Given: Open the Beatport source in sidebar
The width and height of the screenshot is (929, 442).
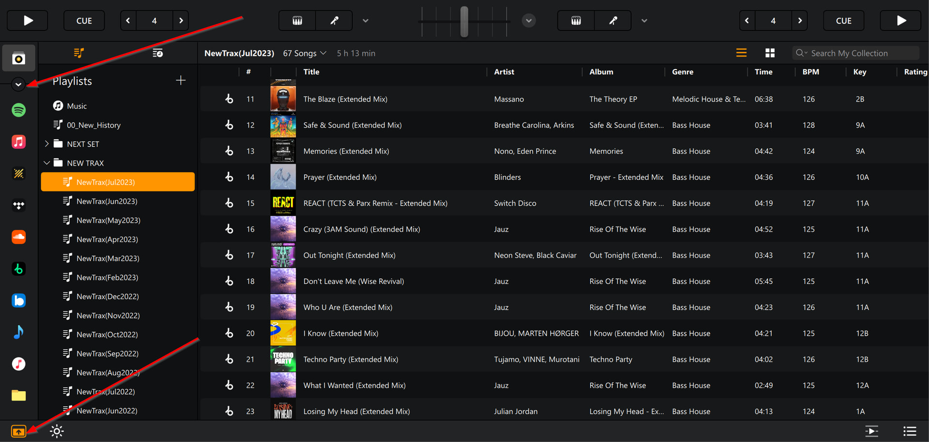Looking at the screenshot, I should point(18,269).
